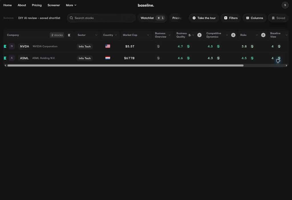Expand the Business Overview column dropdown
This screenshot has height=200, width=292.
169,35
